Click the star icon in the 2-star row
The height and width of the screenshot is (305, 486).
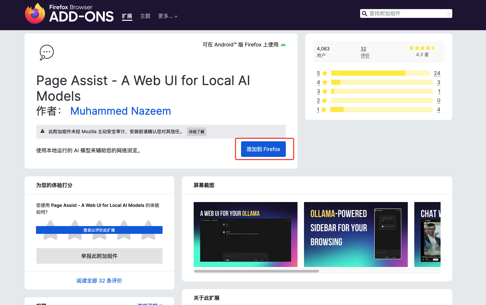pos(324,100)
